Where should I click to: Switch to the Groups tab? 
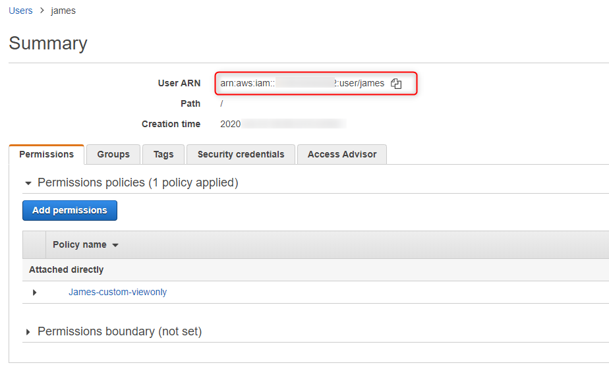click(113, 154)
